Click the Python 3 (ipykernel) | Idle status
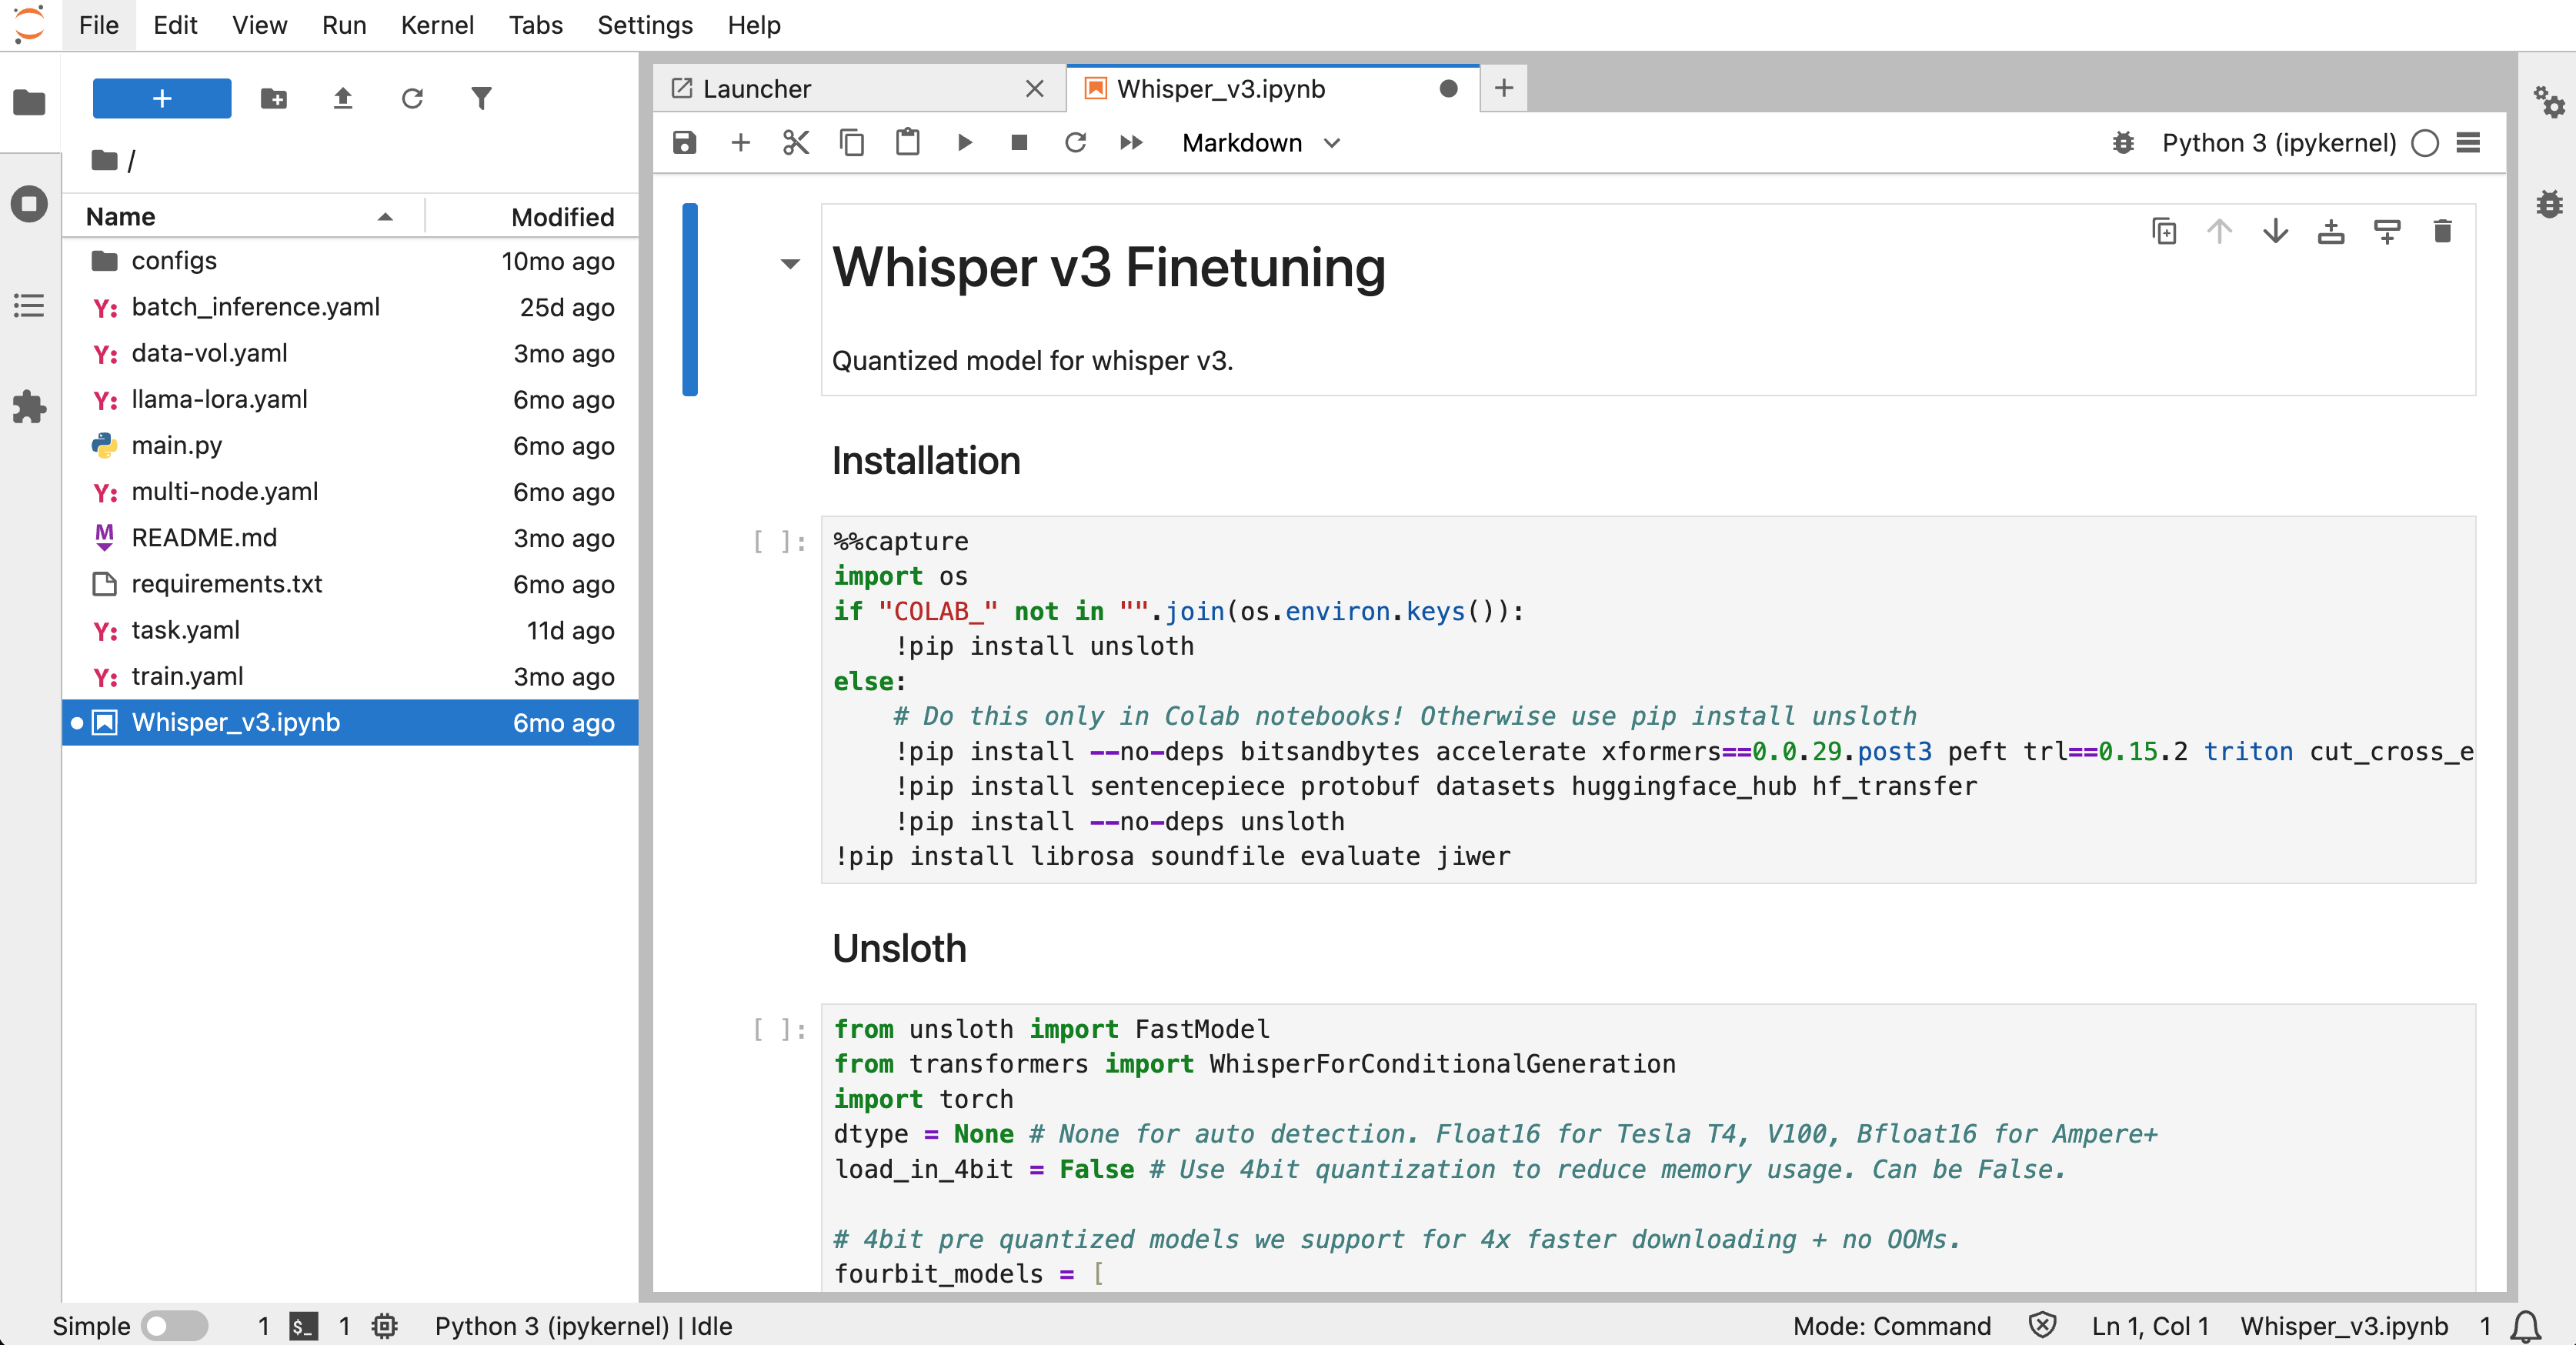The image size is (2576, 1345). [583, 1326]
